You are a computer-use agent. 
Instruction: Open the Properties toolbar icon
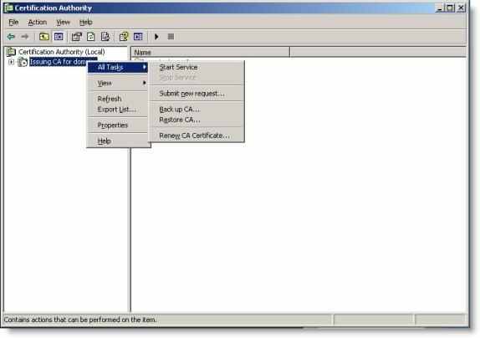coord(77,37)
